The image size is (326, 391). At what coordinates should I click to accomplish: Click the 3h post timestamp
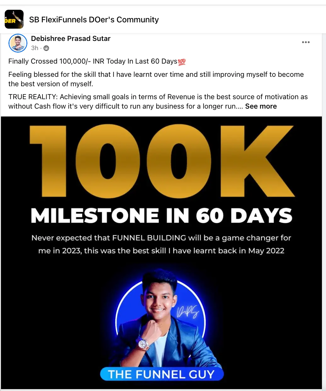(x=35, y=48)
